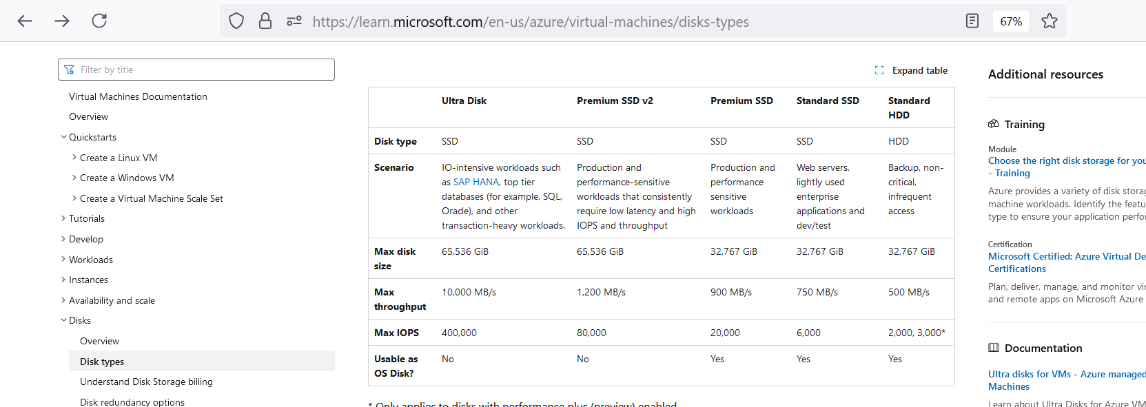Collapse the Disks section
Image resolution: width=1146 pixels, height=407 pixels.
tap(63, 320)
